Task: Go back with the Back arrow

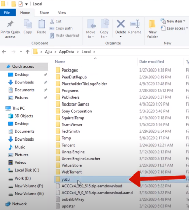Action: coord(4,52)
